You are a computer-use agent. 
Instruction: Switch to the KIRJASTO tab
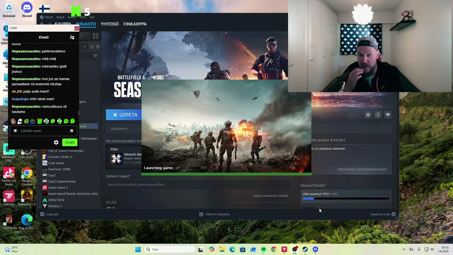(86, 24)
